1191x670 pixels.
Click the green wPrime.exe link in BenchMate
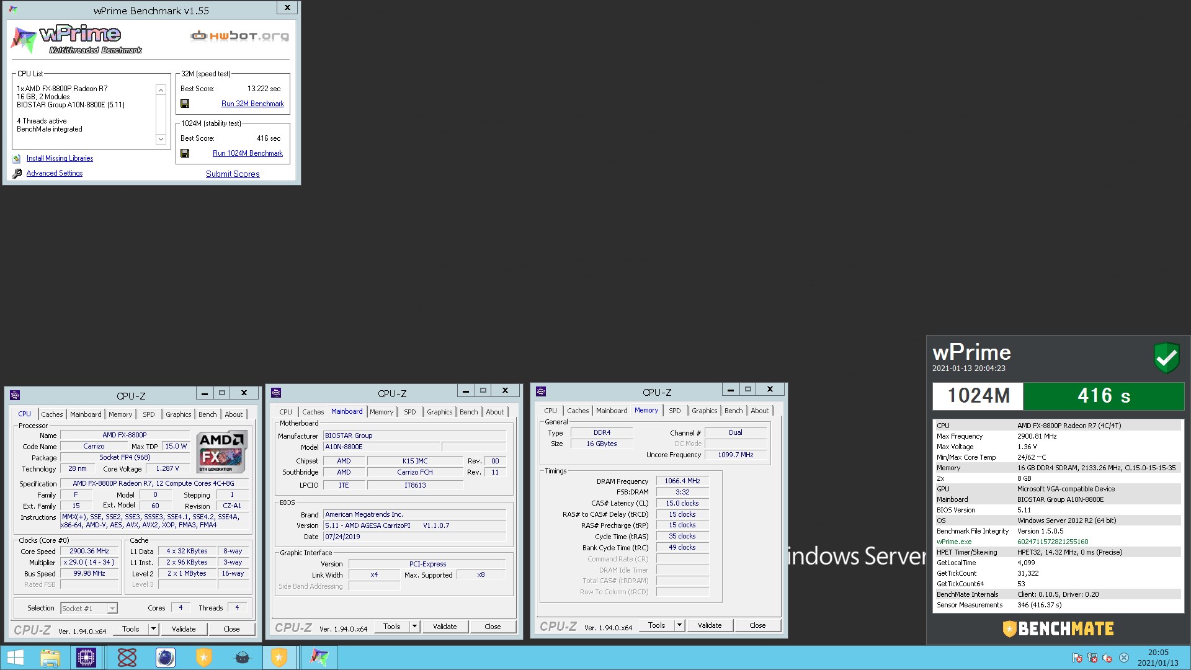click(x=954, y=542)
